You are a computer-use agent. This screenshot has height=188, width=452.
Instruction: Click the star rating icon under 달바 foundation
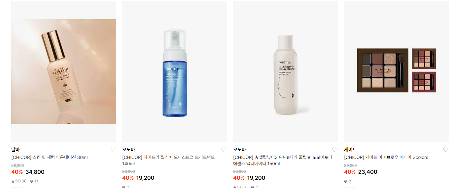[13, 181]
